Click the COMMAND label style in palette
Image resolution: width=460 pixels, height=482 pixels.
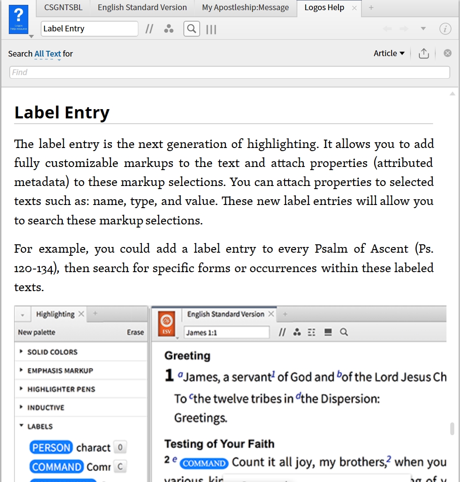point(57,467)
